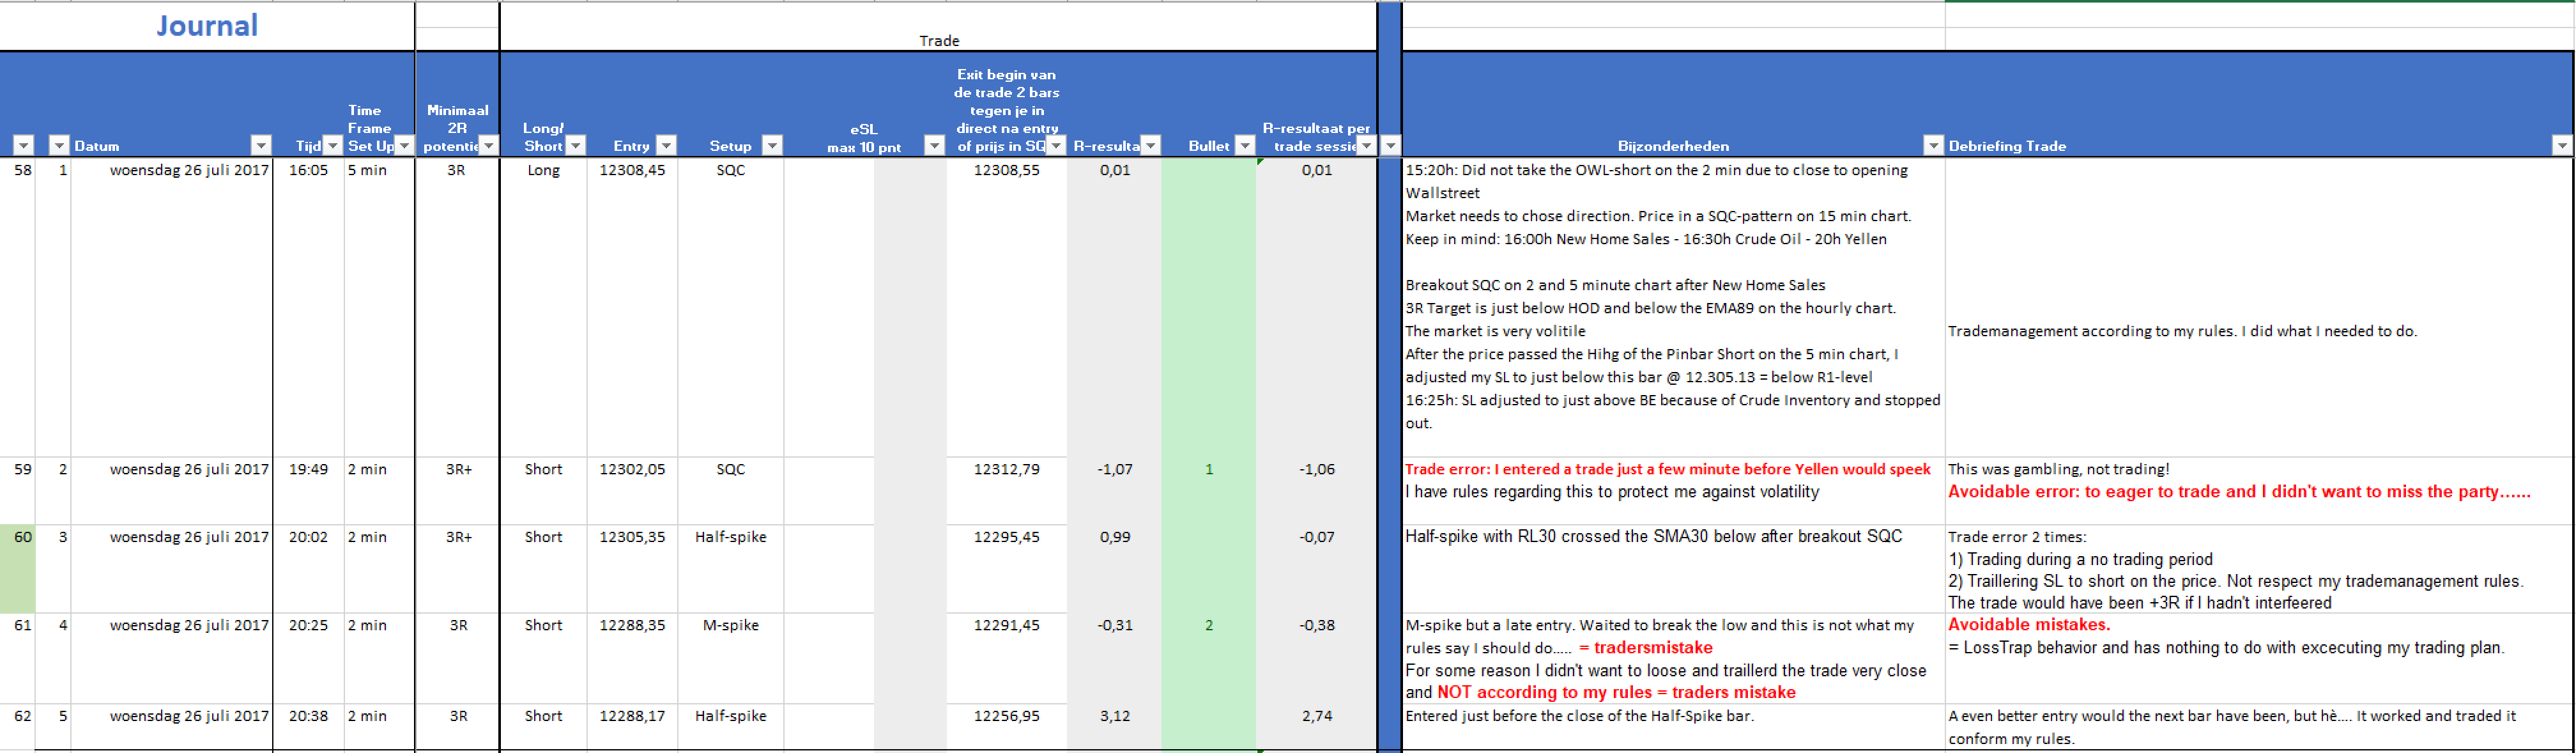2576x753 pixels.
Task: Open the Bijzonderheden column filter dropdown
Action: (1933, 146)
